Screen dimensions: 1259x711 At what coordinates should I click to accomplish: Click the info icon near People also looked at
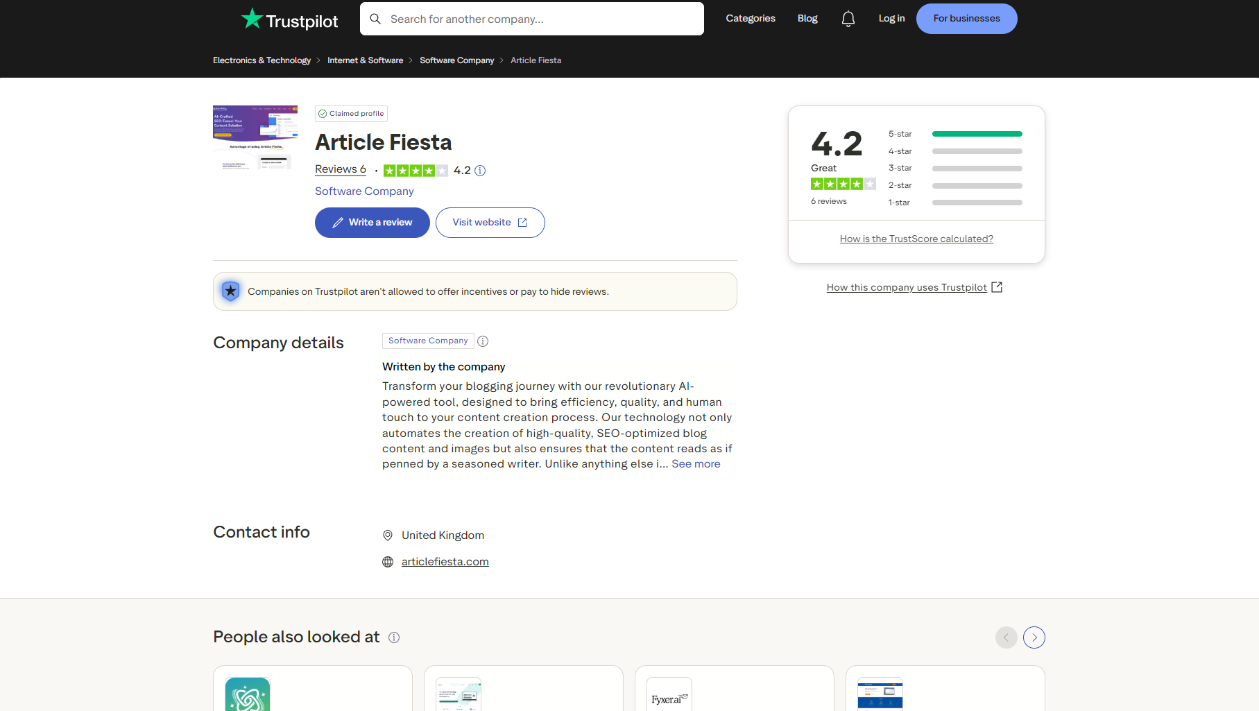(394, 637)
